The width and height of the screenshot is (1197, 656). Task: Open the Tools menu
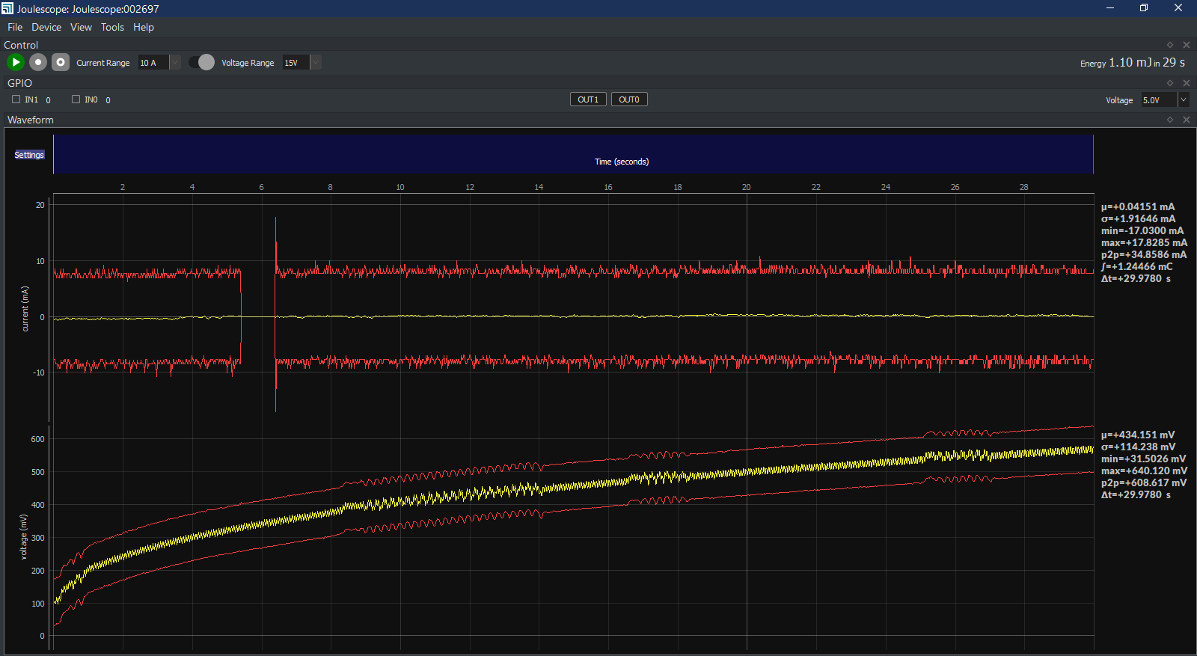tap(112, 27)
